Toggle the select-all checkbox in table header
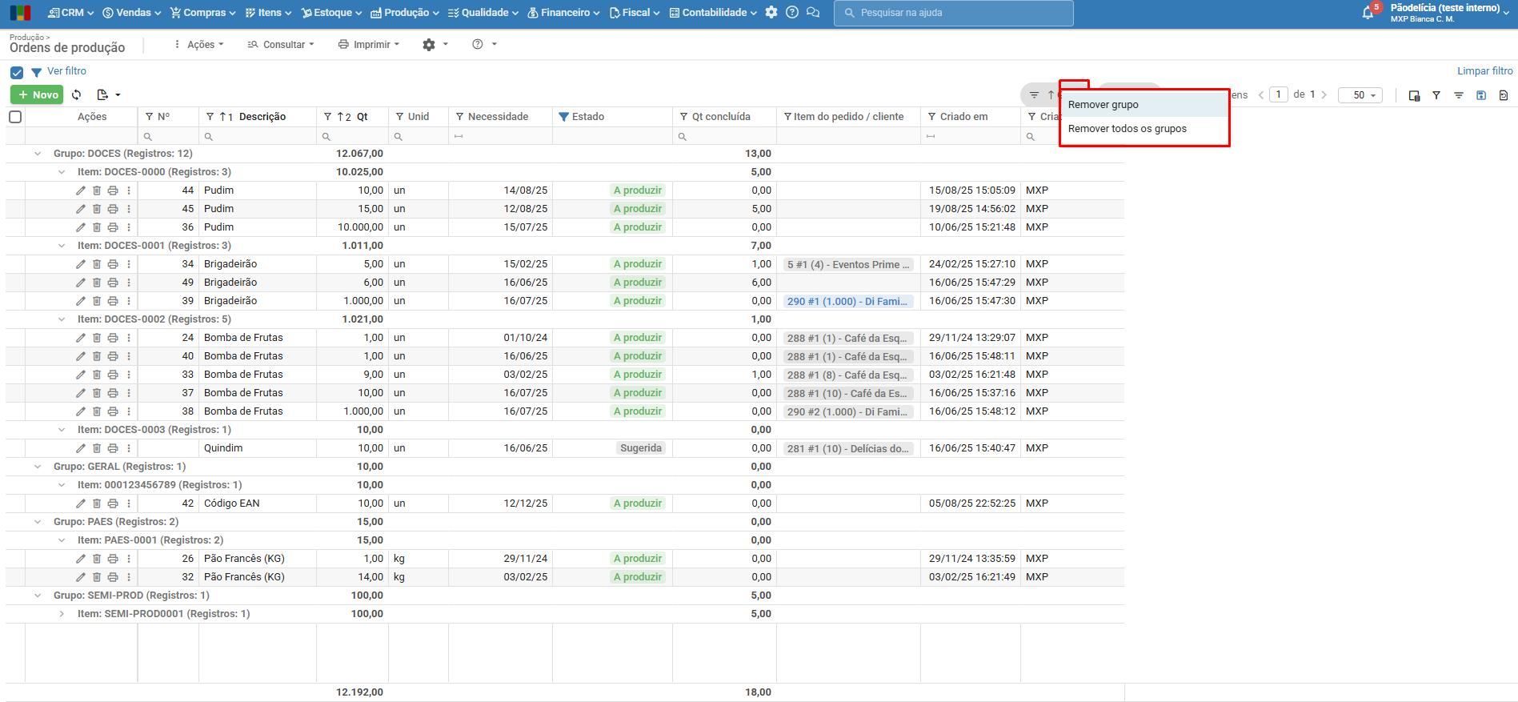 [15, 117]
